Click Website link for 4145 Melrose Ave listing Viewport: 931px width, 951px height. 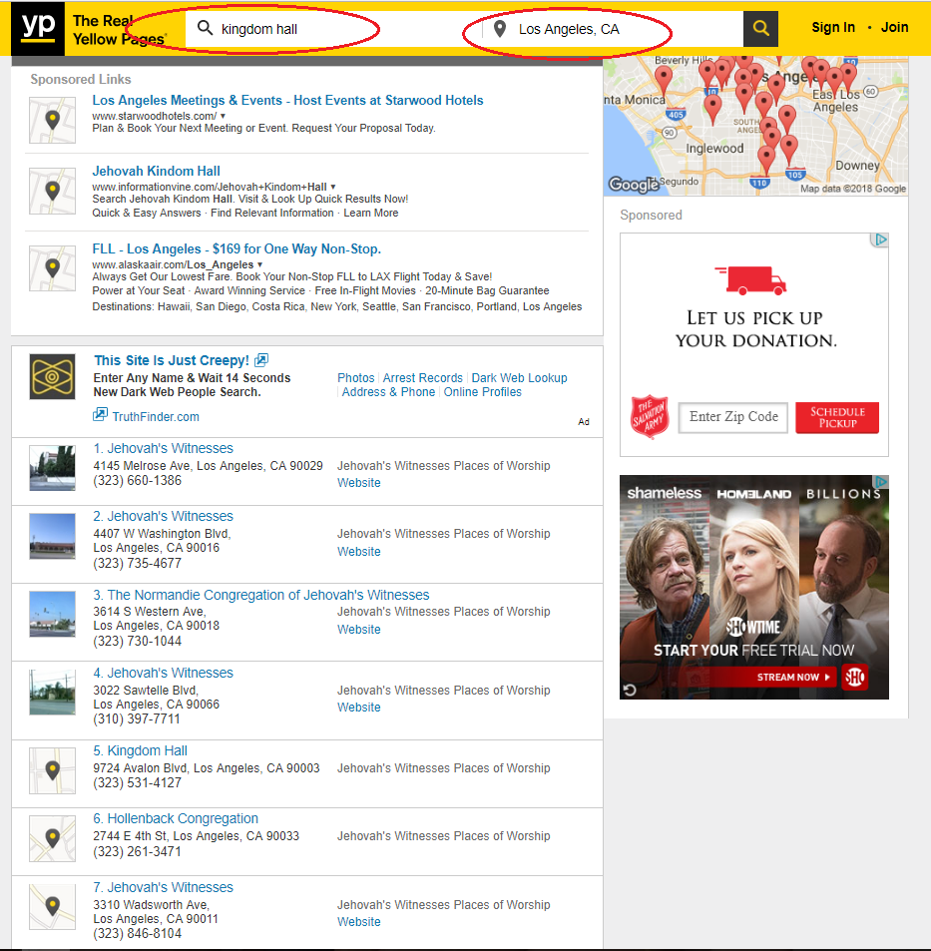click(359, 483)
